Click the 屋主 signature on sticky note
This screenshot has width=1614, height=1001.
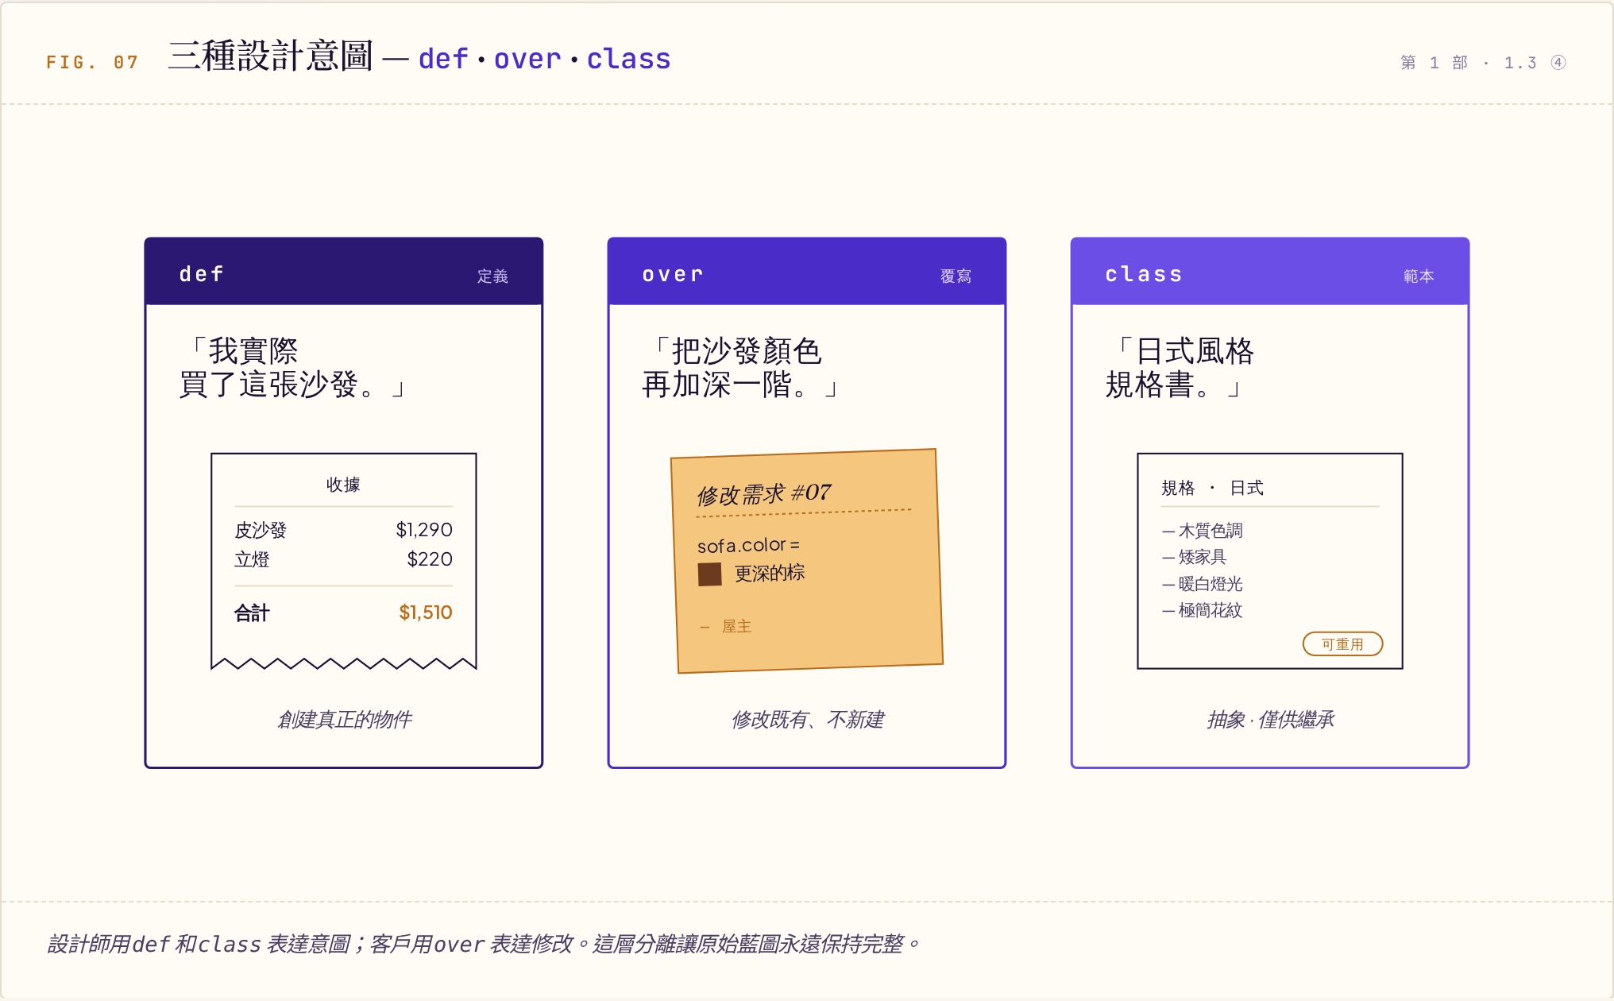tap(736, 627)
